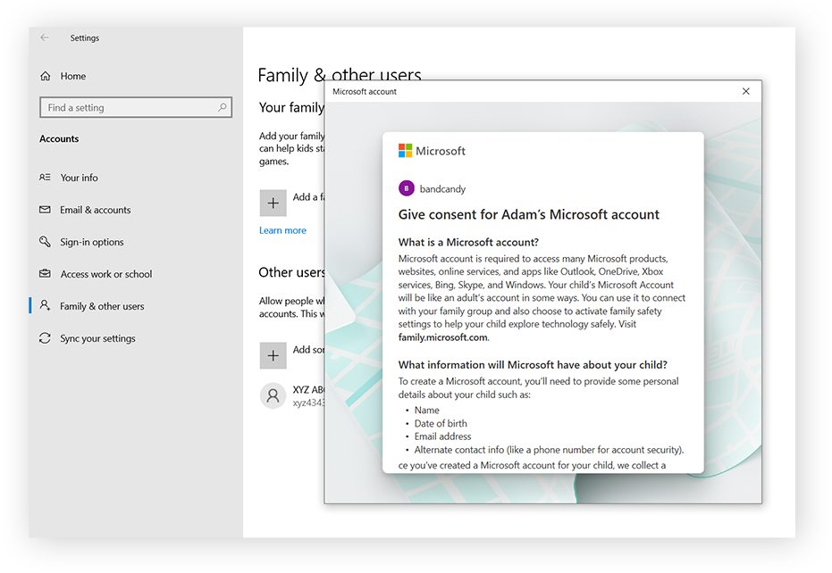
Task: Click the Accounts section heading
Action: pyautogui.click(x=59, y=139)
